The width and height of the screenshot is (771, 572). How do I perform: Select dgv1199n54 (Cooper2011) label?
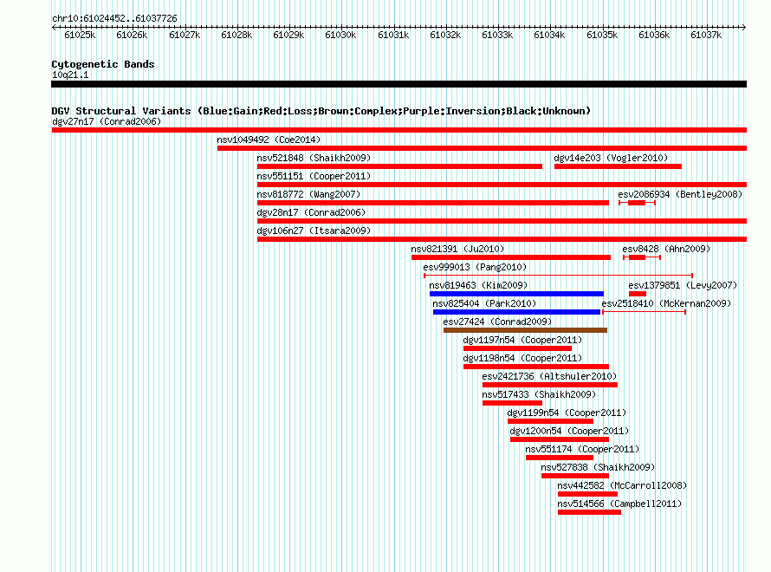click(x=567, y=413)
